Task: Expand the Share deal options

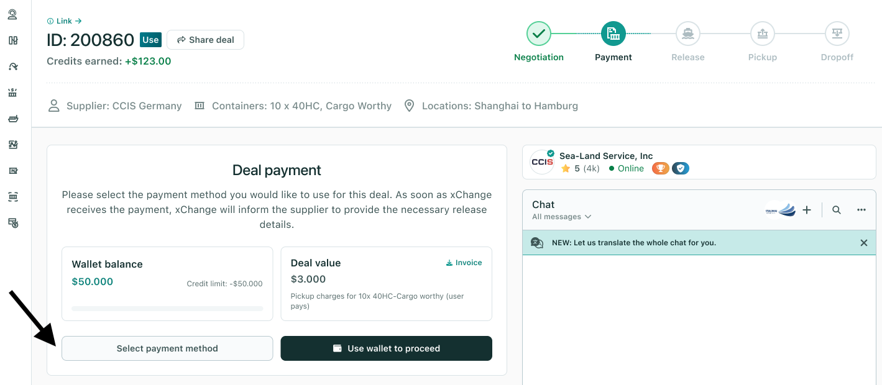Action: [x=205, y=39]
